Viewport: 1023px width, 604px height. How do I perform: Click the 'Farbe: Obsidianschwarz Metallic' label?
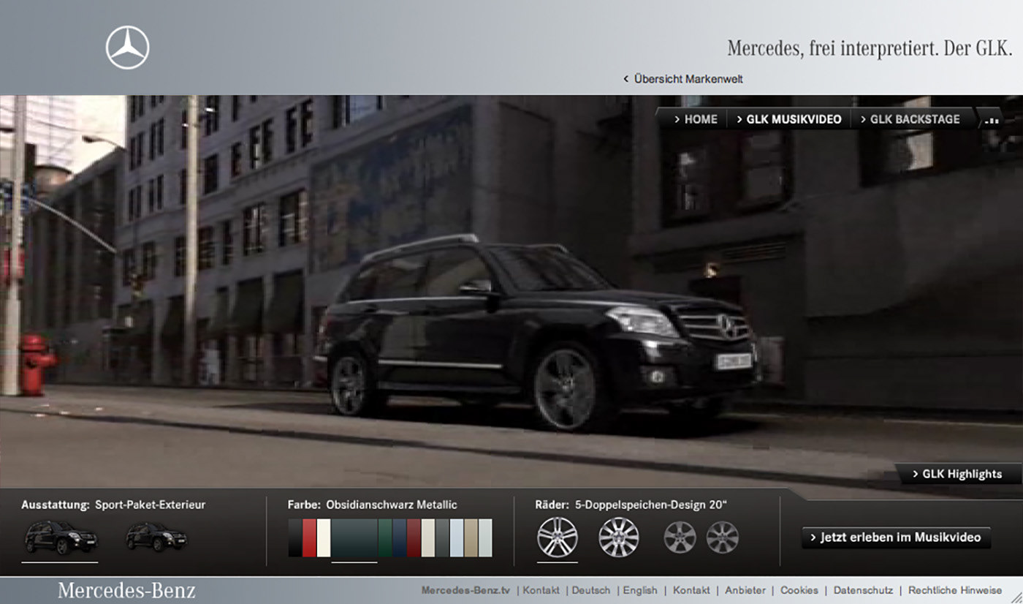(372, 505)
